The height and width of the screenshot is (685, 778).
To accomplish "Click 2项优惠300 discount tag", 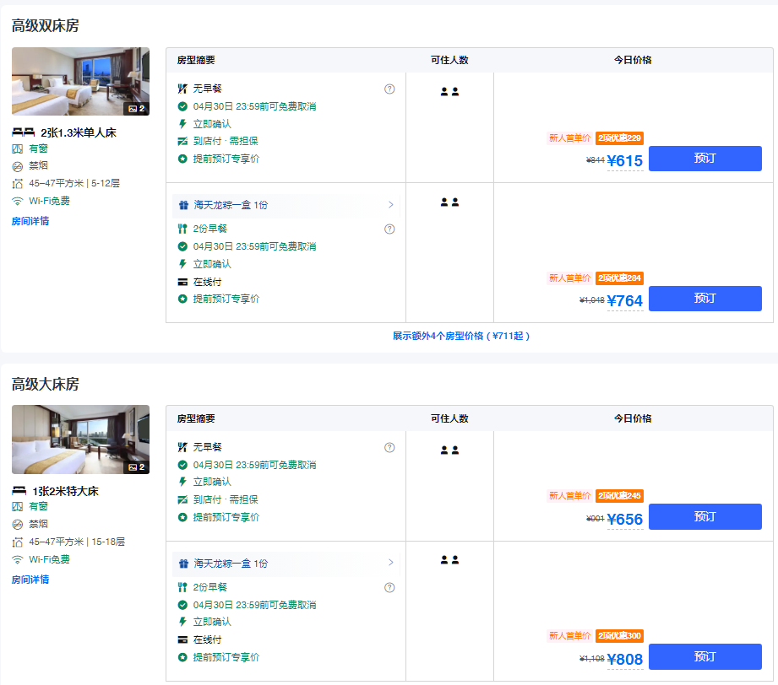I will click(619, 636).
